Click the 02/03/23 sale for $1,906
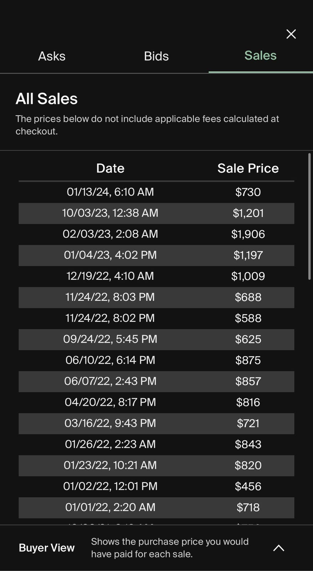This screenshot has height=571, width=313. pyautogui.click(x=156, y=234)
